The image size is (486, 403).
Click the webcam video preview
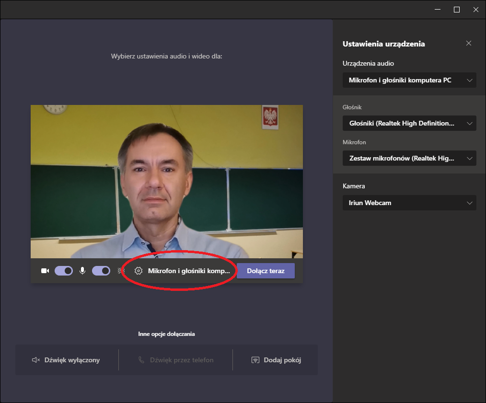point(166,181)
